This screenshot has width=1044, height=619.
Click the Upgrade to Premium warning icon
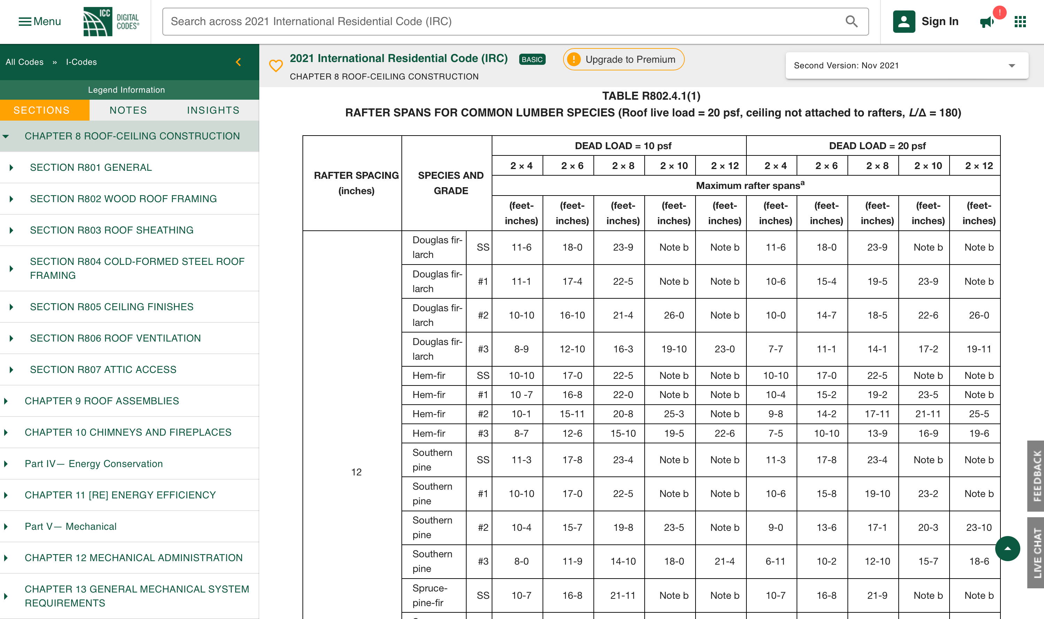[574, 59]
